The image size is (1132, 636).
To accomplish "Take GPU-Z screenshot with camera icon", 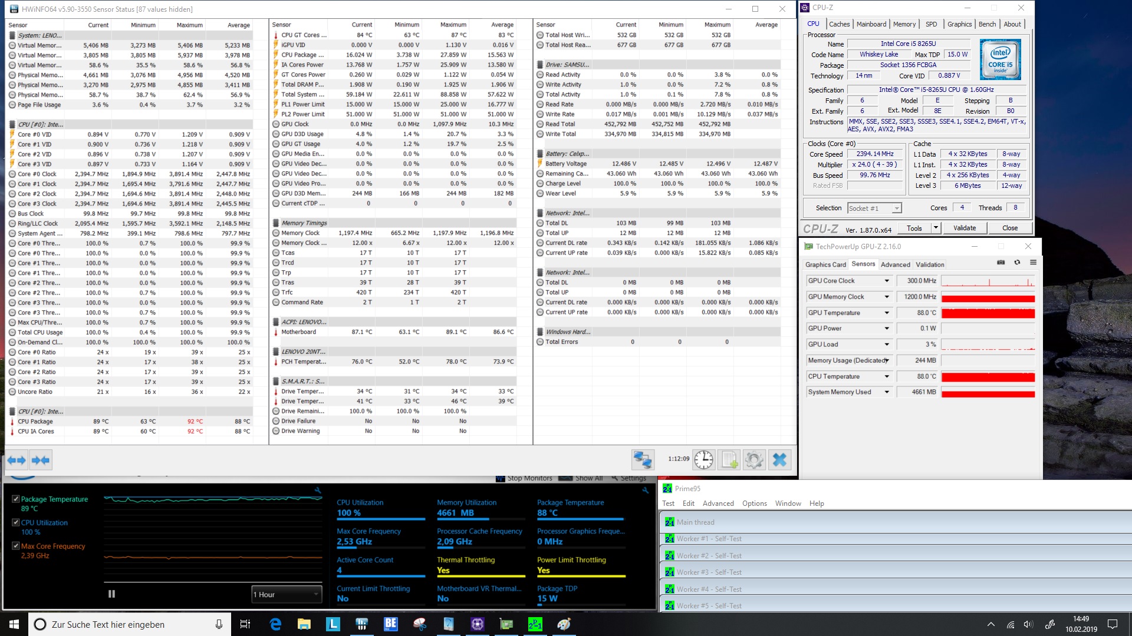I will click(x=1001, y=263).
